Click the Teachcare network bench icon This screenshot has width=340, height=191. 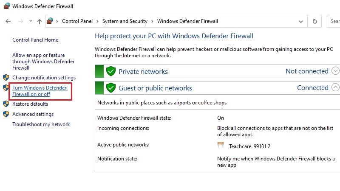221,146
